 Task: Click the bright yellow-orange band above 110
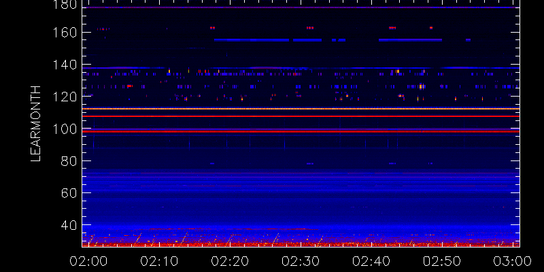tap(301, 109)
